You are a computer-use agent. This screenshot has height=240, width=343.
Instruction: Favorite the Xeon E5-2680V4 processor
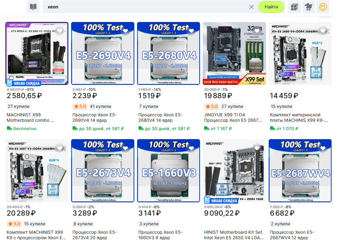[x=191, y=31]
